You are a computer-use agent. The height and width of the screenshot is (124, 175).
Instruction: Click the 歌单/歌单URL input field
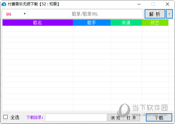point(85,14)
